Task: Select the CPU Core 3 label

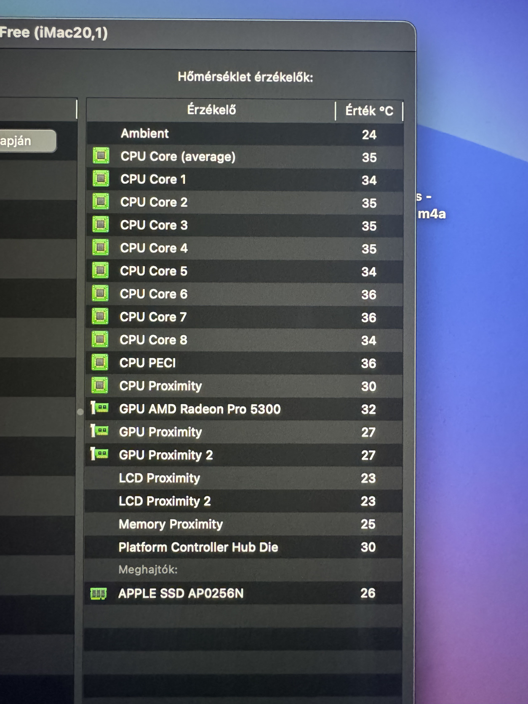Action: [x=154, y=225]
